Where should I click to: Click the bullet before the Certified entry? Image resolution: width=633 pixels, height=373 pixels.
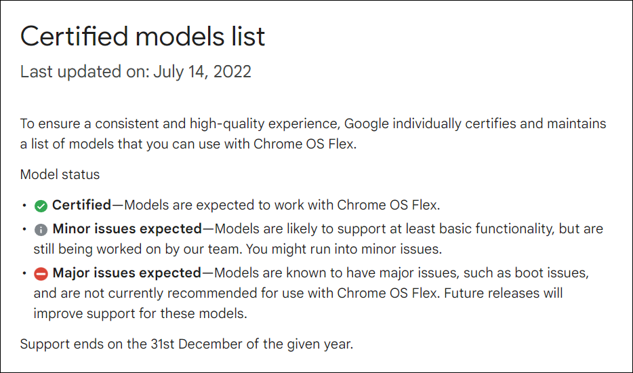[x=24, y=205]
